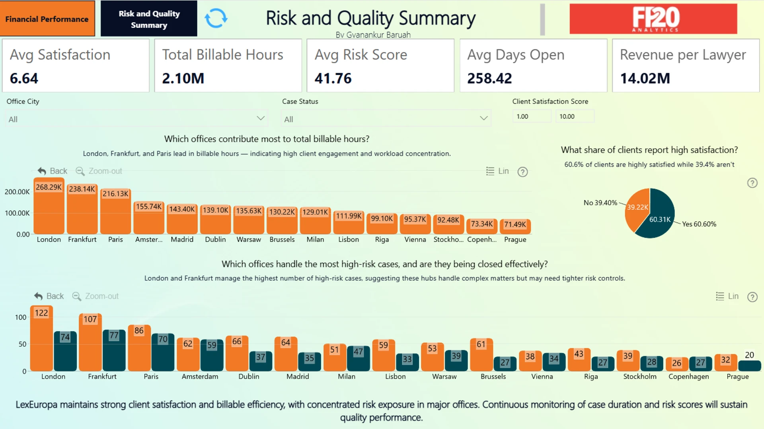This screenshot has width=764, height=429.
Task: Click the FP20 Analytics logo
Action: [x=653, y=19]
